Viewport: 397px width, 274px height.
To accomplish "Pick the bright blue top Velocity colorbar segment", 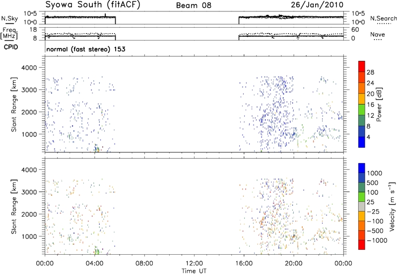I will (x=362, y=168).
